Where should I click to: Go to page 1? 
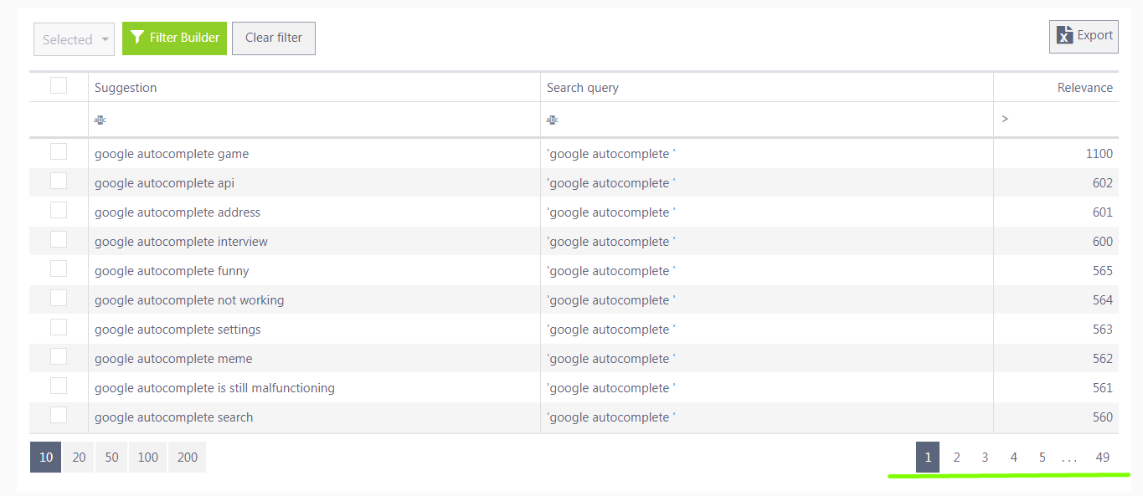click(x=928, y=457)
